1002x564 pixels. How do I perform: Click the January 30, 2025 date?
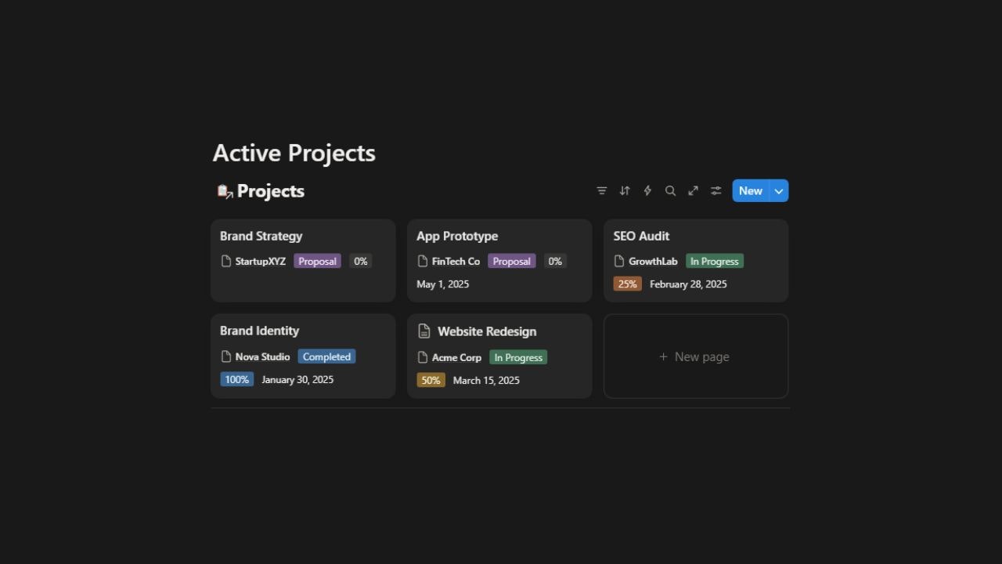pos(297,379)
